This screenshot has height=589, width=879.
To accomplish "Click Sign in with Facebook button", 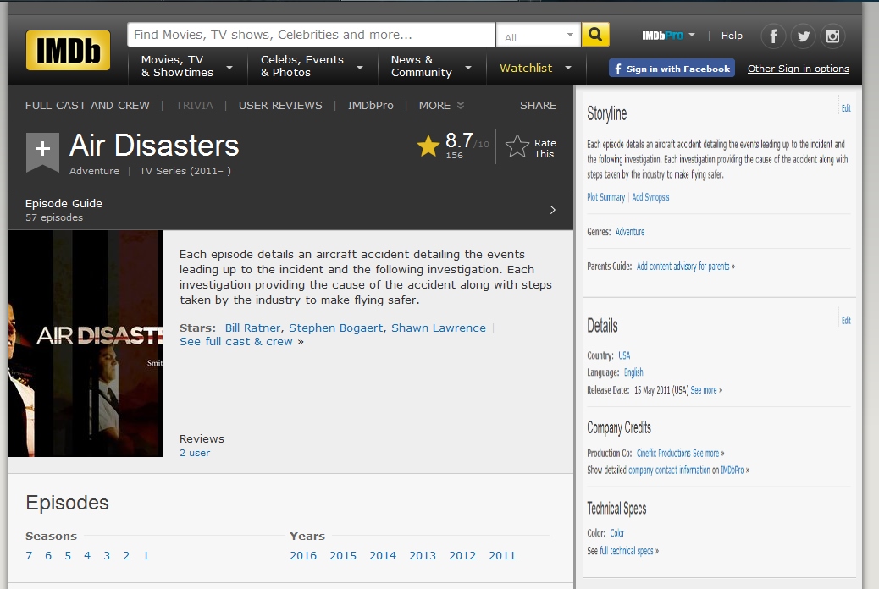I will click(x=672, y=69).
